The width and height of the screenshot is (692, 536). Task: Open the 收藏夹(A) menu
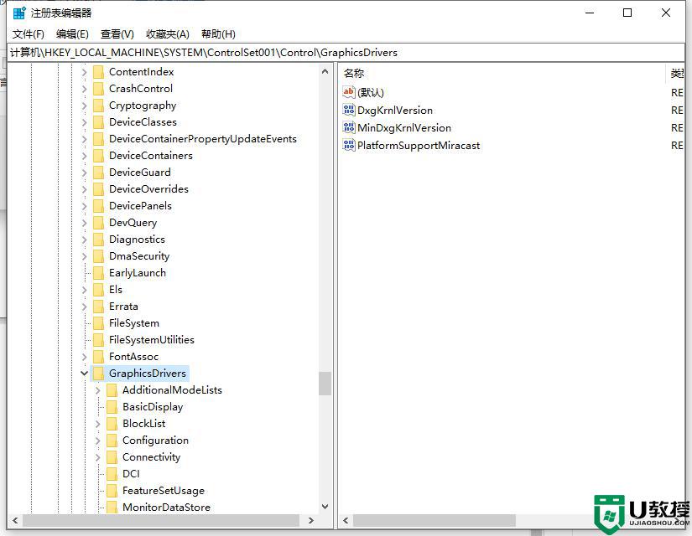pyautogui.click(x=167, y=34)
